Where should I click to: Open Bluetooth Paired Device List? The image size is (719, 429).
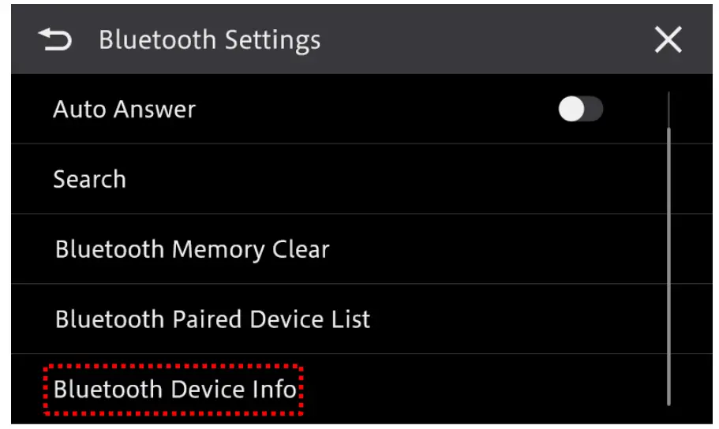pos(212,319)
